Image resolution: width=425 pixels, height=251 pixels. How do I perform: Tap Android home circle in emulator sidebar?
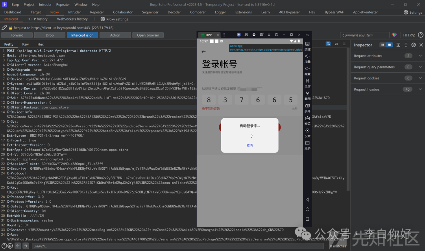coord(307,209)
